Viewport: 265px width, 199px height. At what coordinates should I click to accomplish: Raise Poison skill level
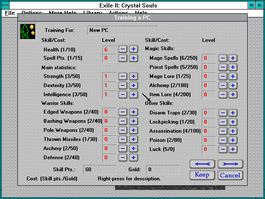(233, 140)
